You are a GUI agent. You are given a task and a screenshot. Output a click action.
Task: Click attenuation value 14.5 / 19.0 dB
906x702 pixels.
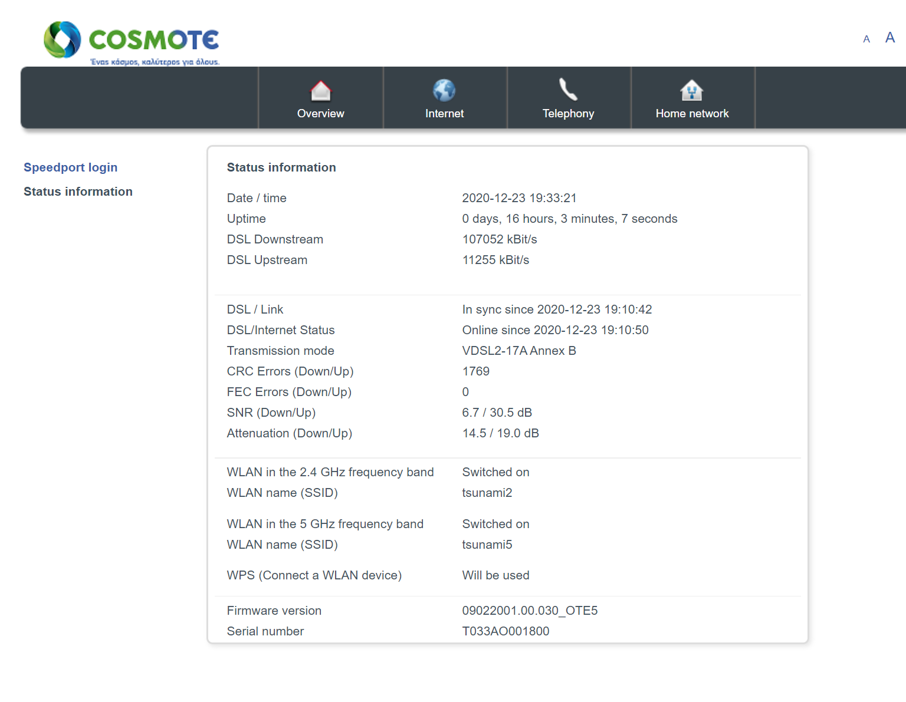point(501,433)
